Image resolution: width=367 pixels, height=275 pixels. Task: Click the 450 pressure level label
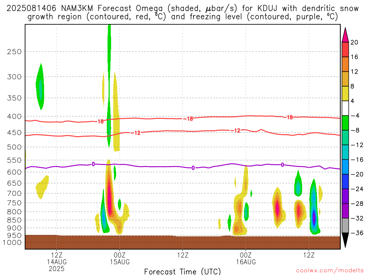[x=14, y=132]
